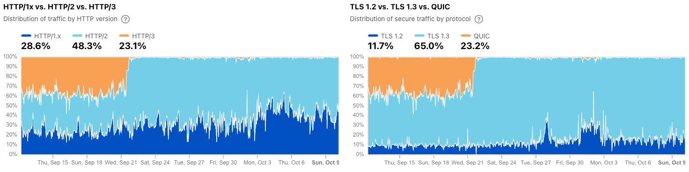This screenshot has height=172, width=689.
Task: Toggle HTTP/1.x series in legend
Action: point(42,36)
